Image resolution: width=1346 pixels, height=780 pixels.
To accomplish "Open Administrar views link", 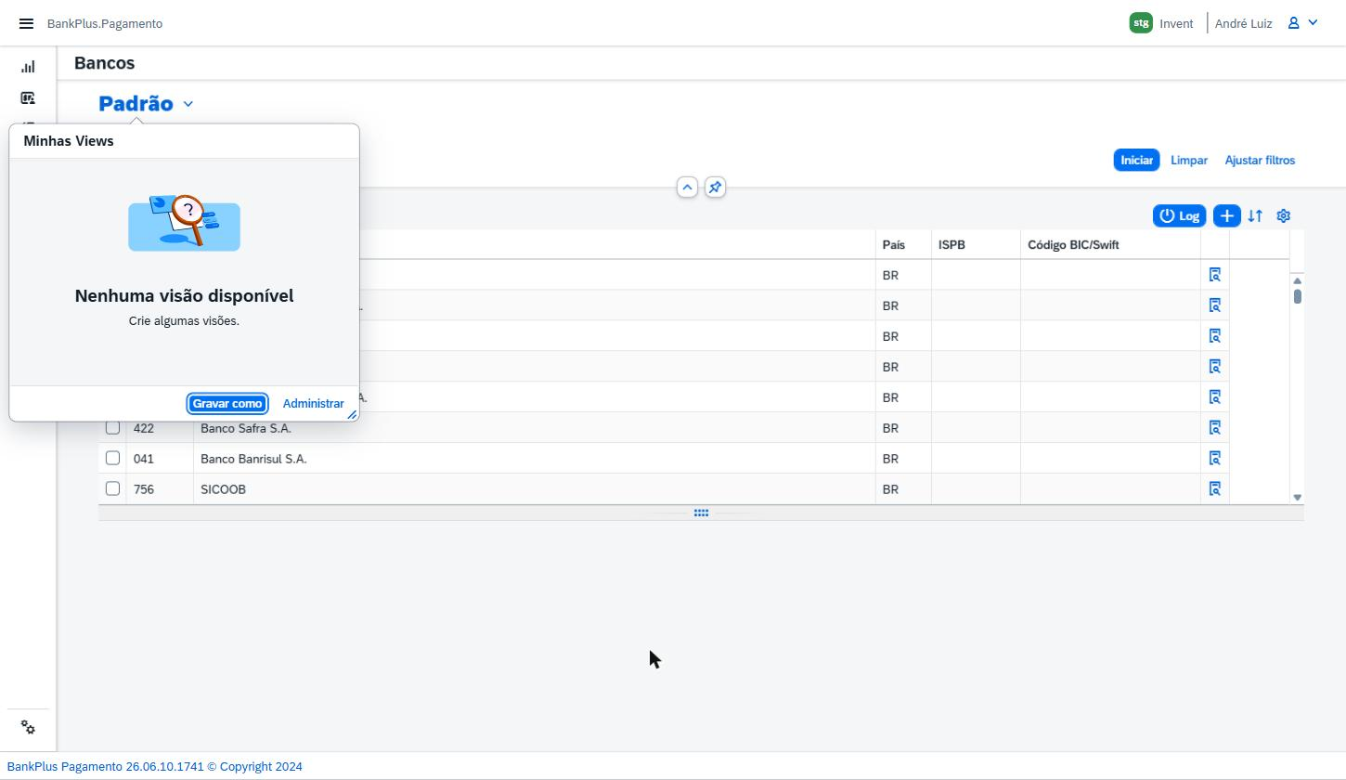I will pyautogui.click(x=313, y=403).
